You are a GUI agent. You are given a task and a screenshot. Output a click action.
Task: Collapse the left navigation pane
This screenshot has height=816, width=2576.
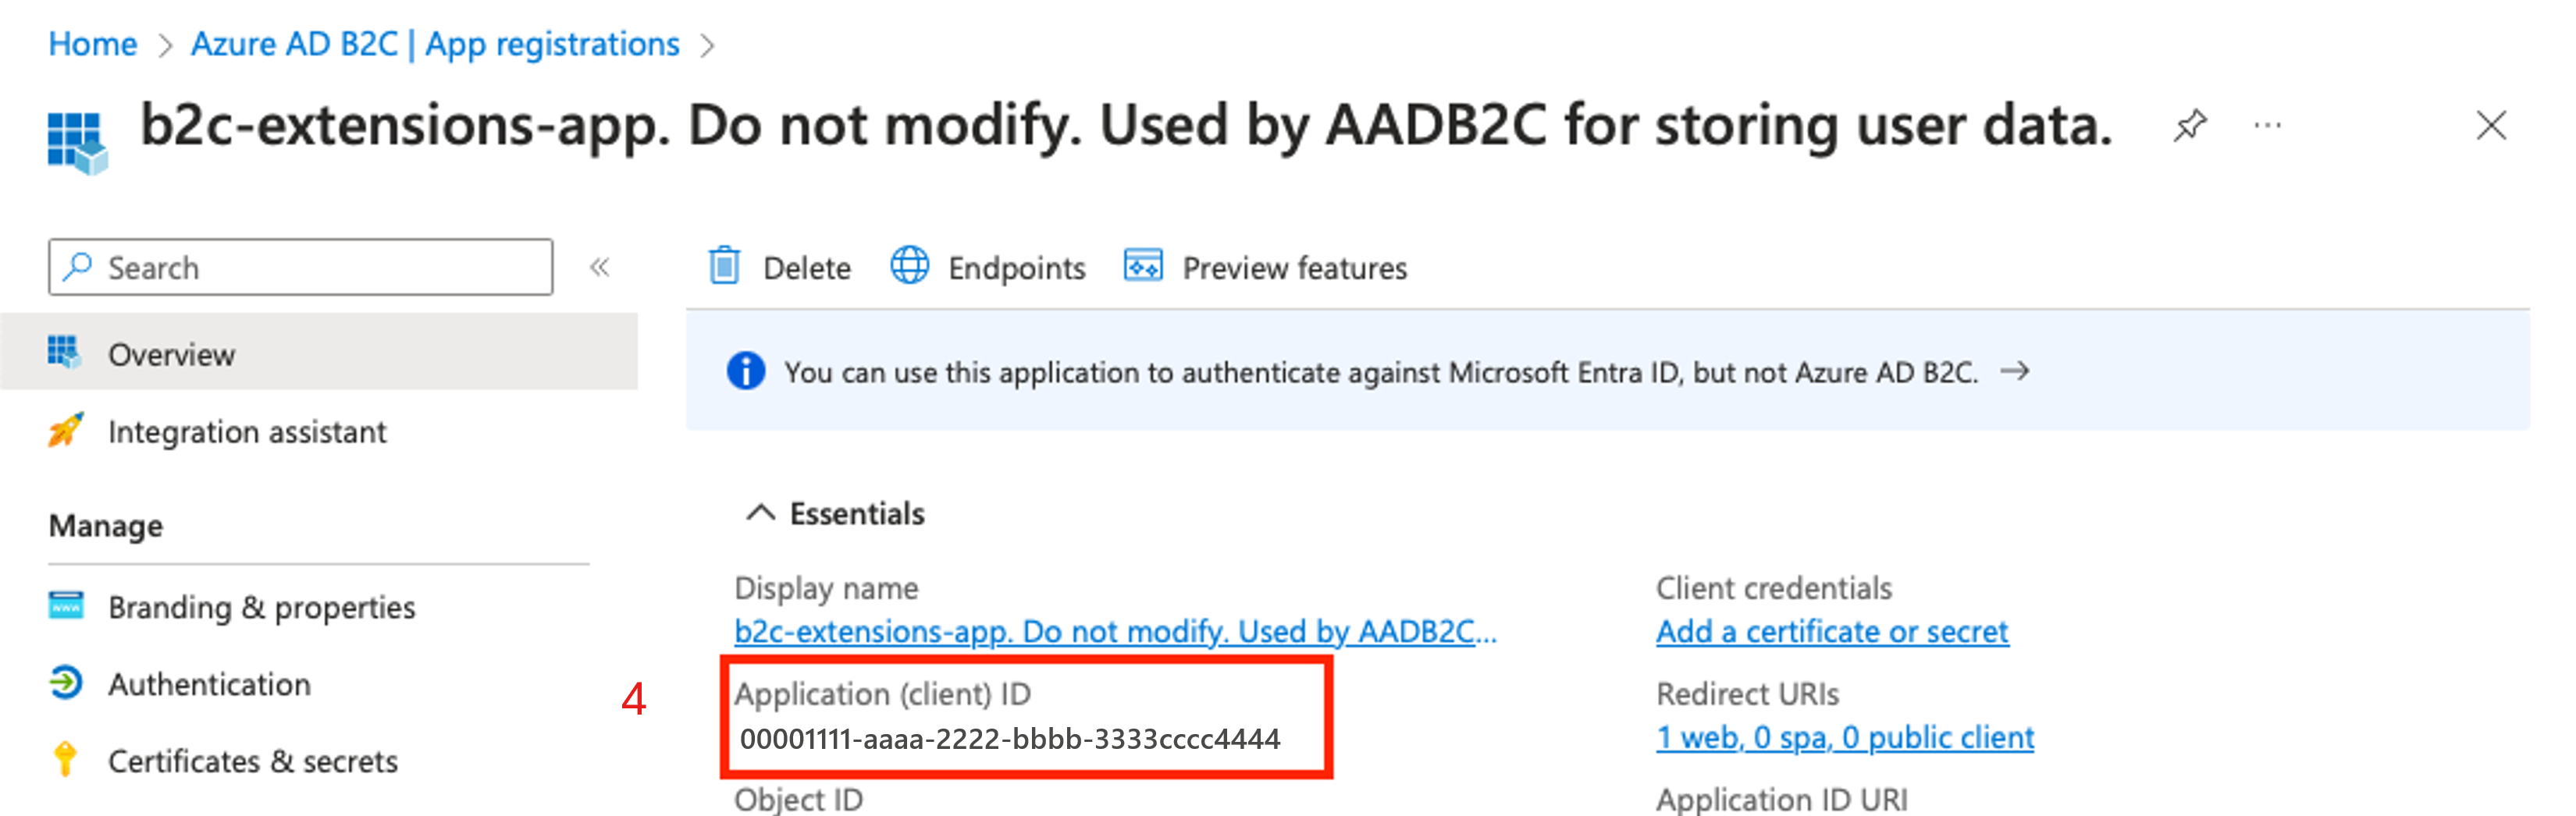[600, 267]
